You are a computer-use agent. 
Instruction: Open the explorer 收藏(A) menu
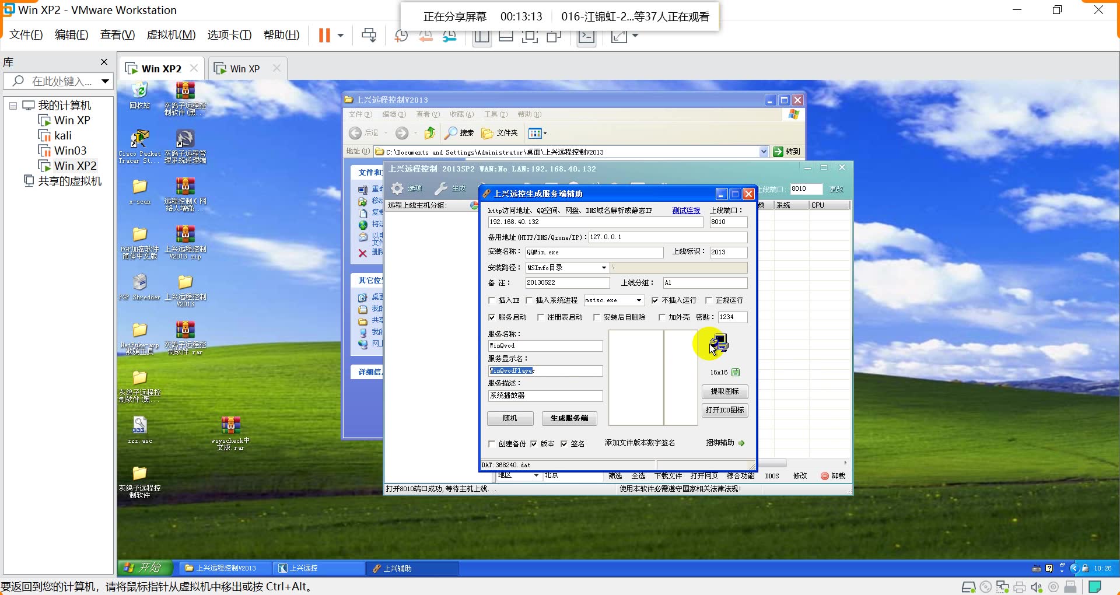point(461,114)
